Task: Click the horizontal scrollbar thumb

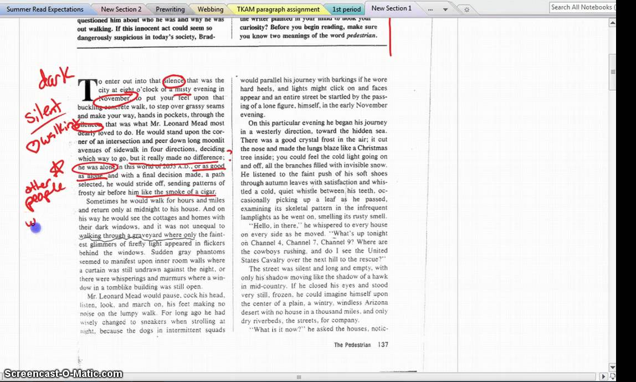Action: (299, 376)
